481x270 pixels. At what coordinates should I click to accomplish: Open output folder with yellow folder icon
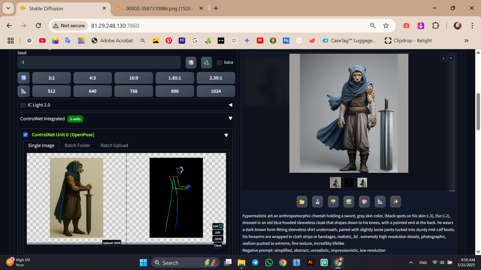coord(302,202)
